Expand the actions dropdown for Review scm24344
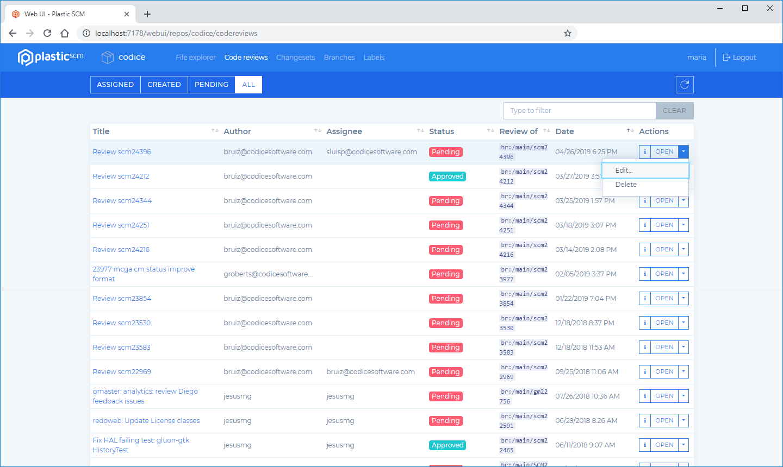This screenshot has width=783, height=467. (683, 201)
